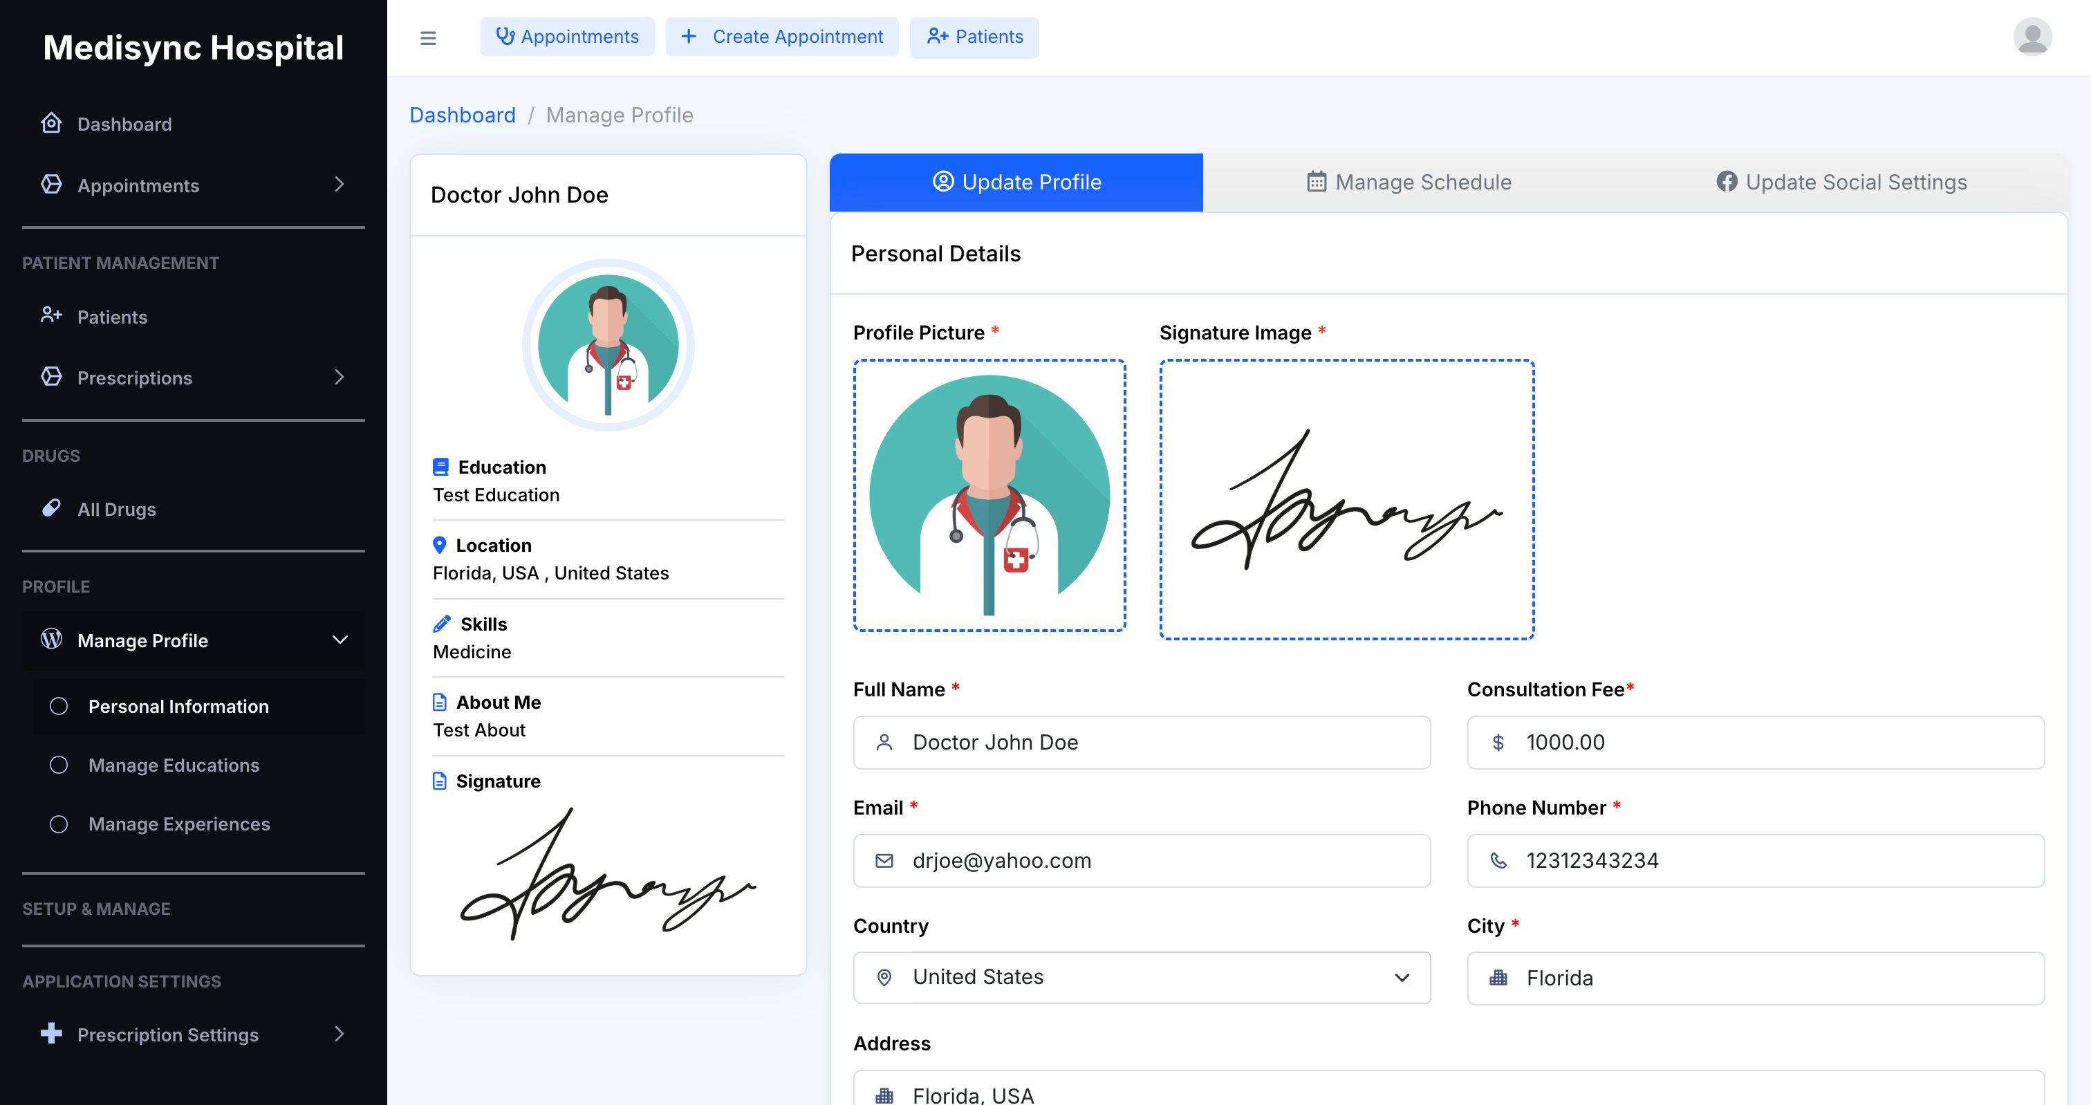Click the Signature Image upload box

click(x=1347, y=499)
